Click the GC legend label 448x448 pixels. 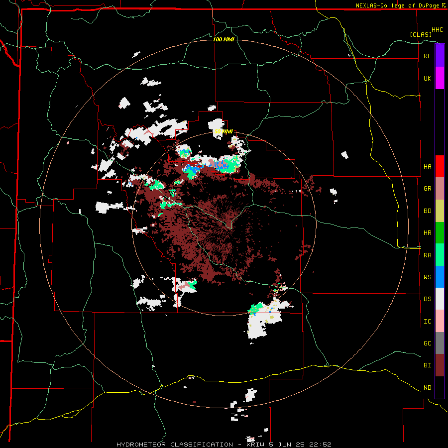point(427,343)
